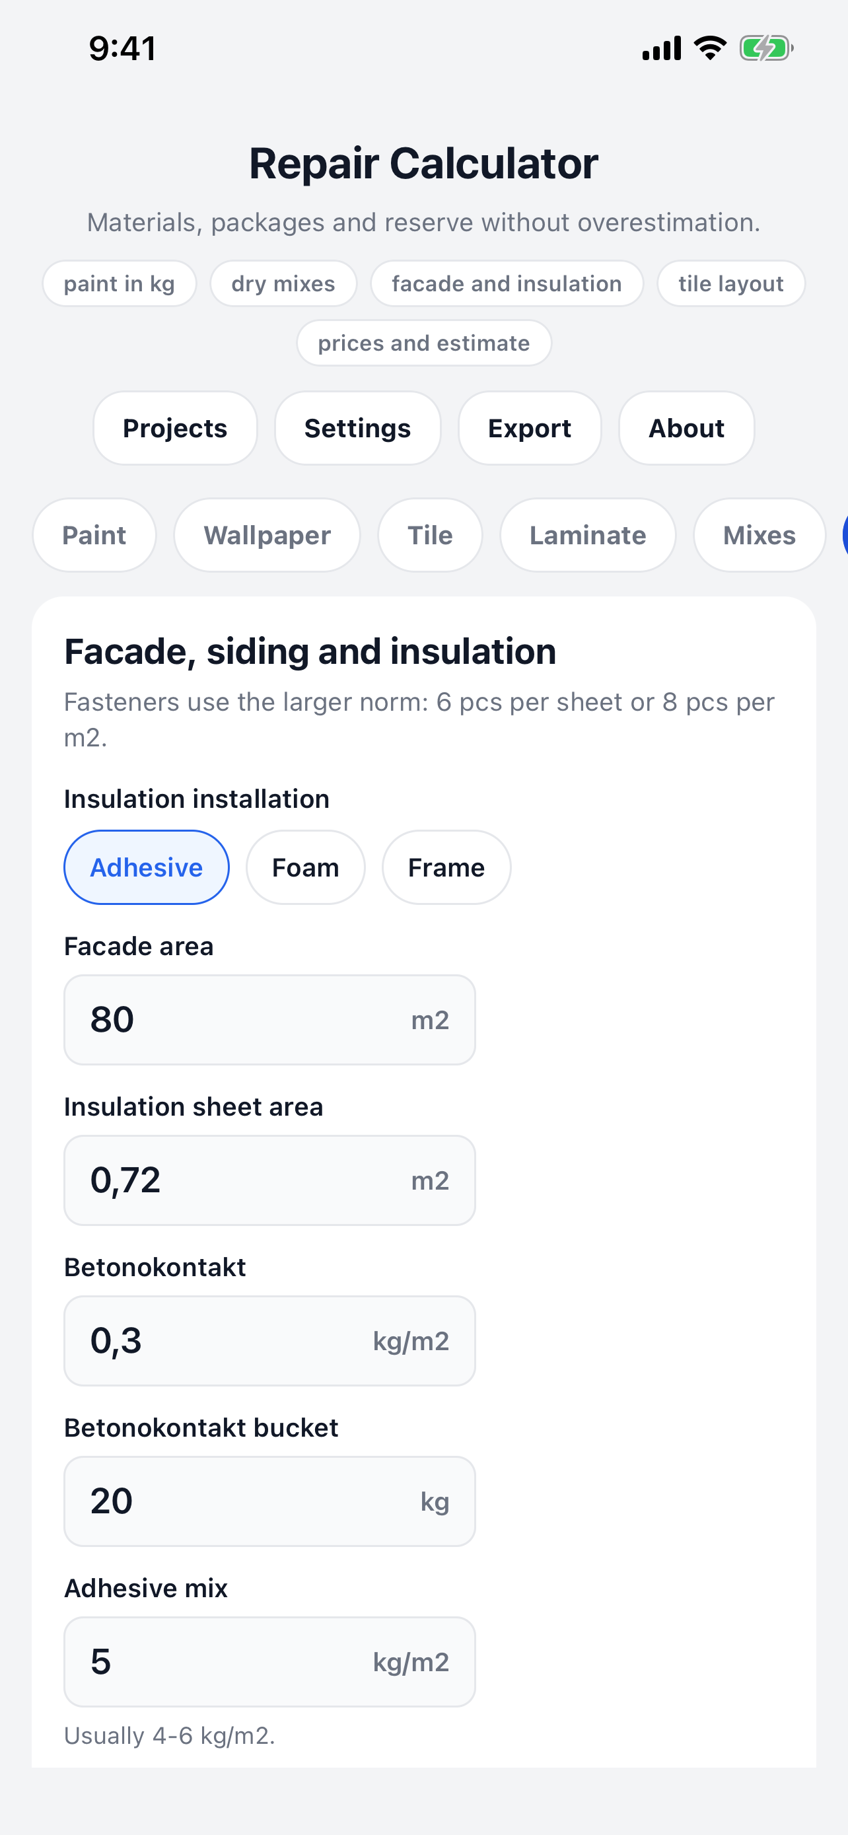
Task: Switch to the Wallpaper tab
Action: pos(267,535)
